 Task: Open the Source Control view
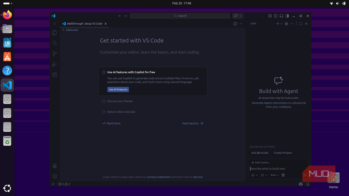point(55,54)
